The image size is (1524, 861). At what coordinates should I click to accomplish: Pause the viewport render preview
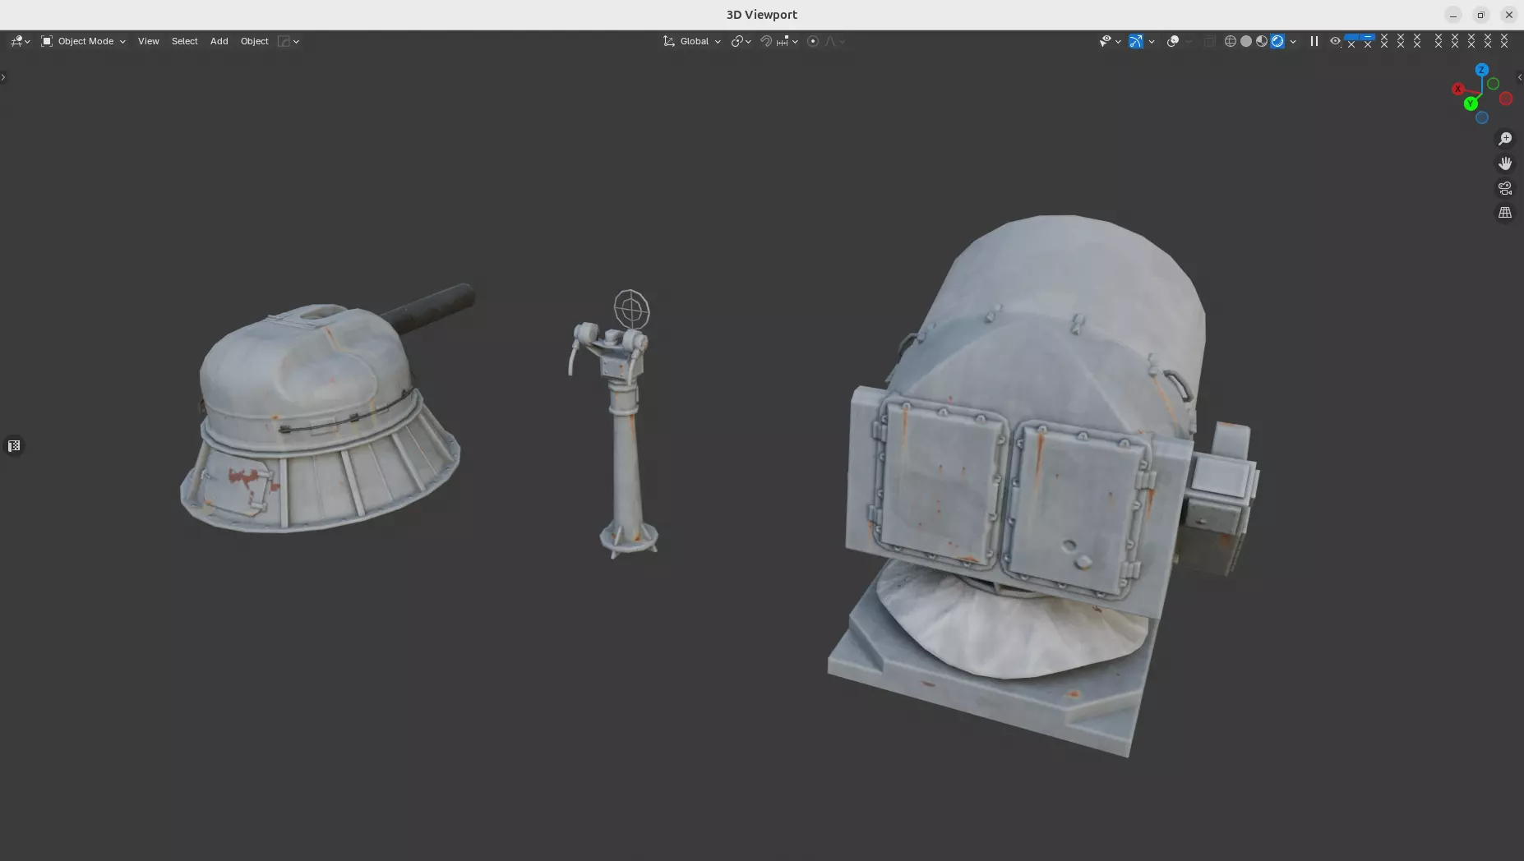1314,41
